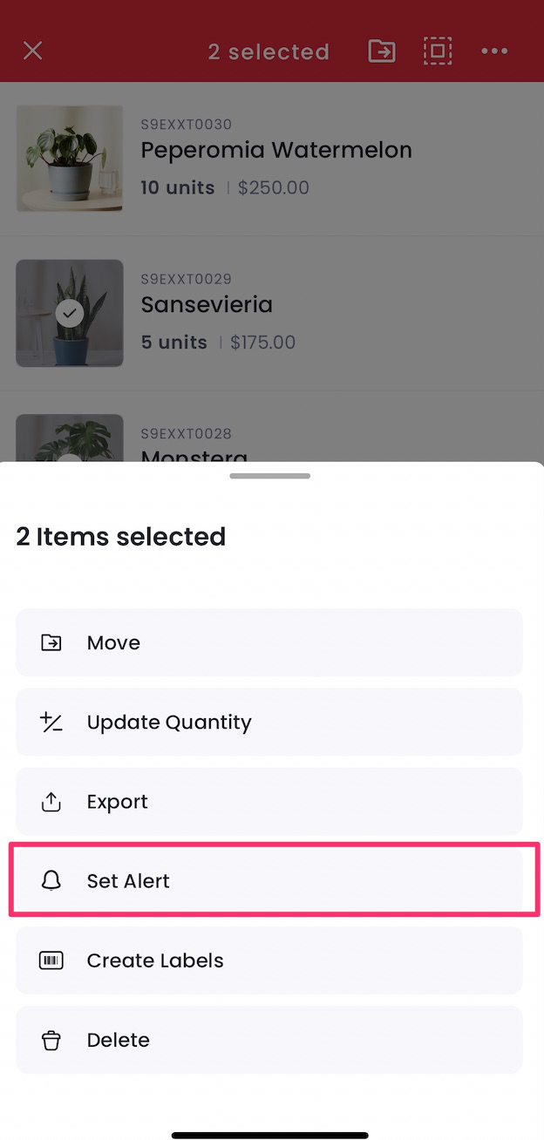
Task: Tap the select-all dashed square icon
Action: [x=438, y=51]
